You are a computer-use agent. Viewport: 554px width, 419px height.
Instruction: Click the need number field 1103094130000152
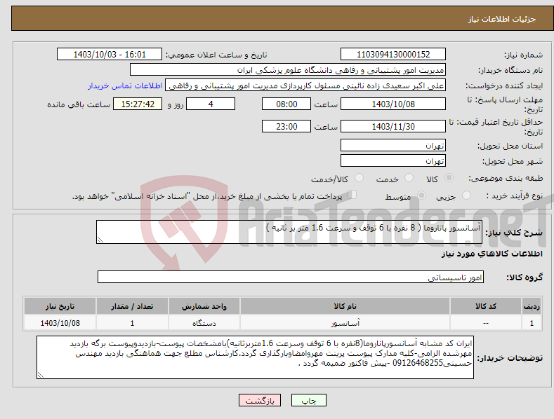(393, 55)
